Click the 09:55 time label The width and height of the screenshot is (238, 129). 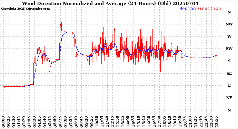click(91, 122)
